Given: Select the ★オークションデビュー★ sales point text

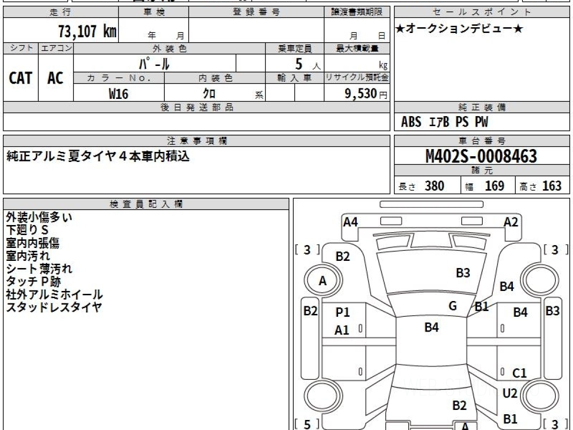Looking at the screenshot, I should (x=459, y=29).
